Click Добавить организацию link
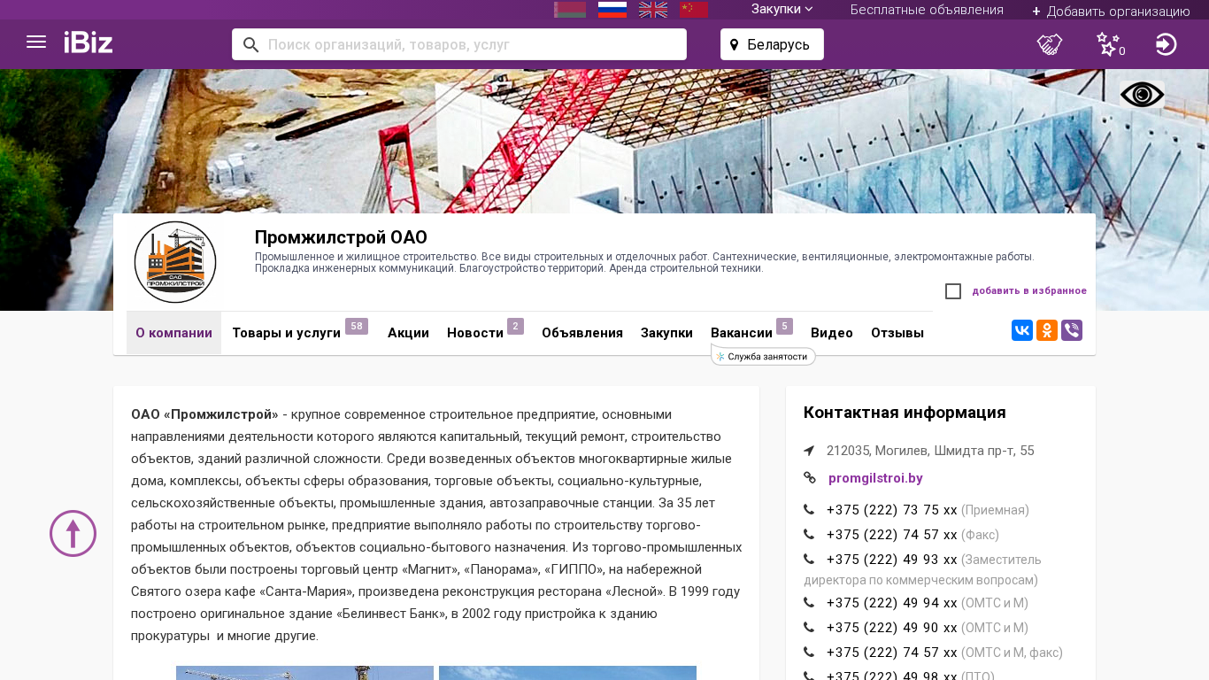 pyautogui.click(x=1111, y=11)
